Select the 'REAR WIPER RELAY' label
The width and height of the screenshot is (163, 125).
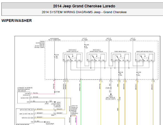pyautogui.click(x=121, y=52)
